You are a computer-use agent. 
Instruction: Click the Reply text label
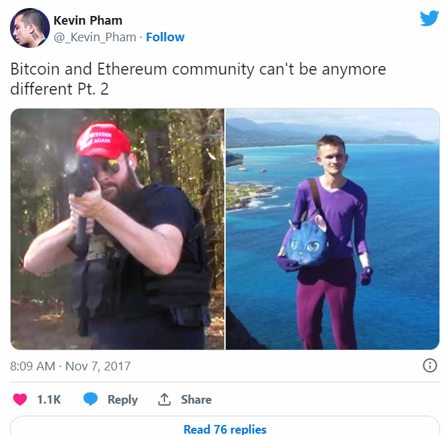(x=122, y=400)
